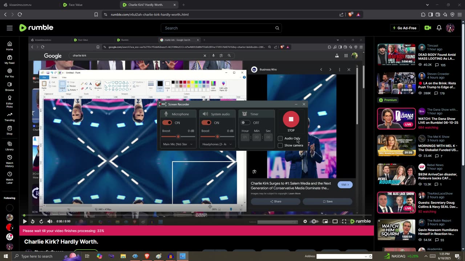
Task: Click the Rumble search field
Action: point(218,28)
